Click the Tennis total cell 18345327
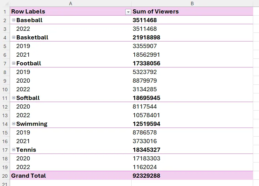The width and height of the screenshot is (259, 186). point(146,150)
